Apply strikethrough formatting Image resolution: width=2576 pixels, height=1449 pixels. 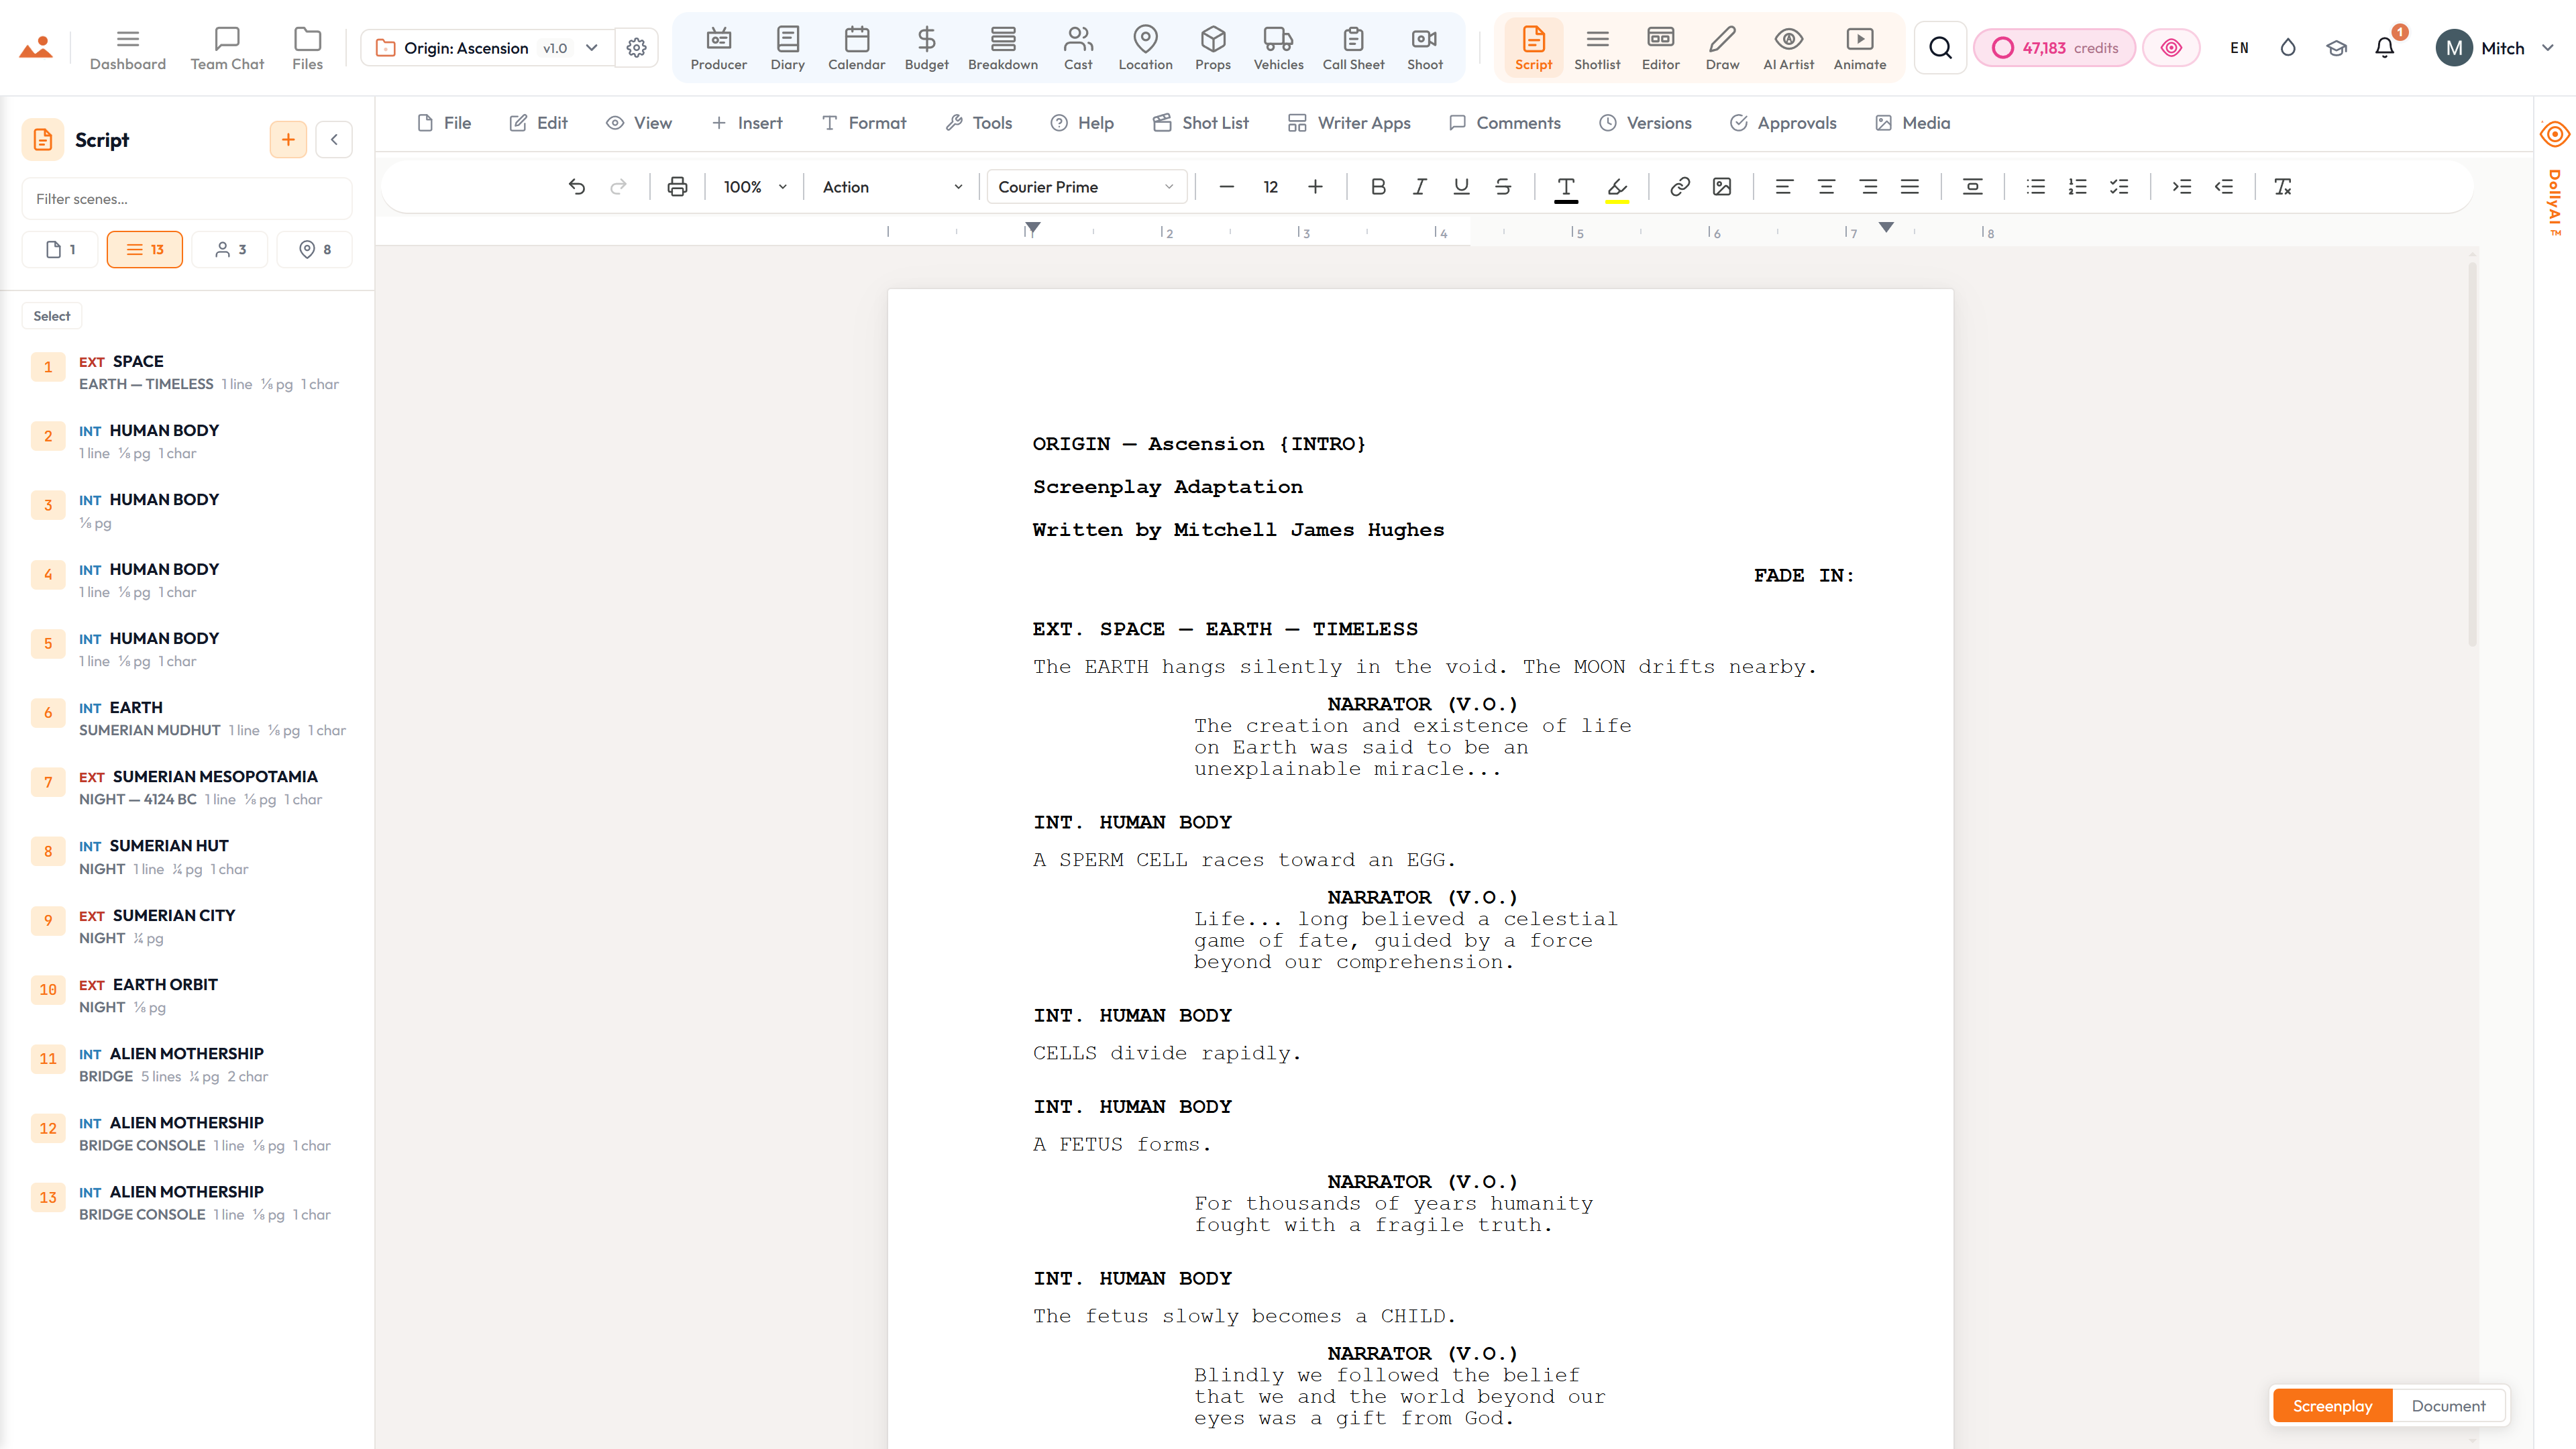point(1502,187)
